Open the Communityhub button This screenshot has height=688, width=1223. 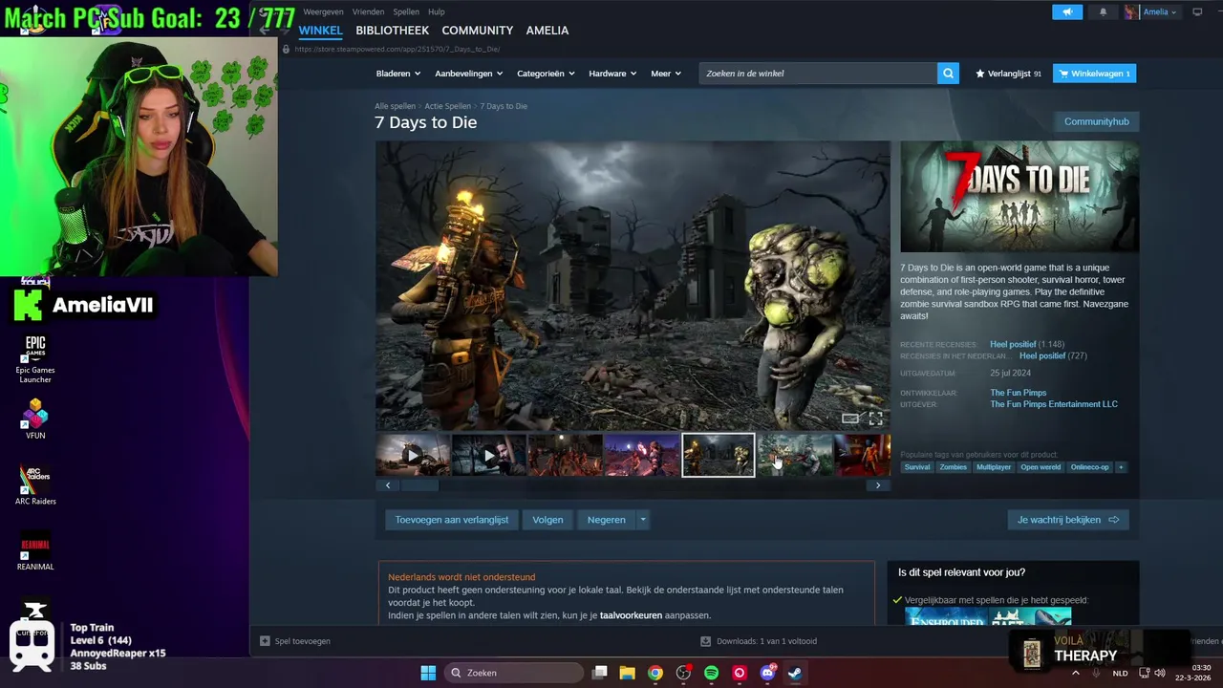(x=1097, y=121)
